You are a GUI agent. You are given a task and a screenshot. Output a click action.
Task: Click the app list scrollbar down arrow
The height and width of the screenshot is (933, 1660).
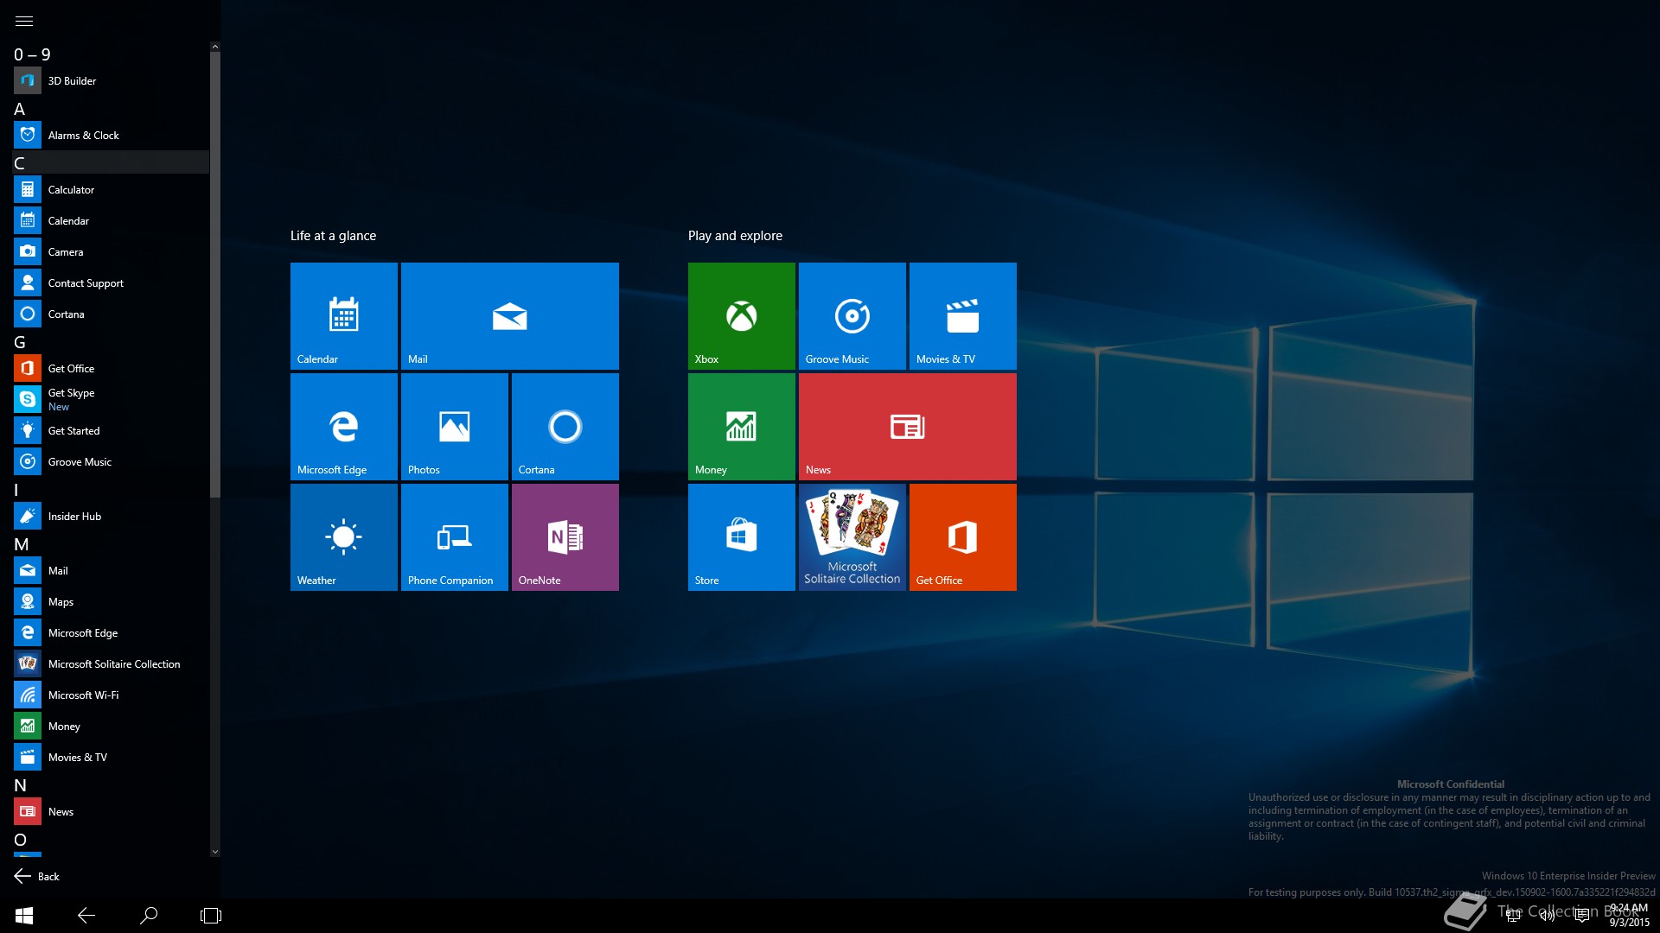click(x=215, y=852)
